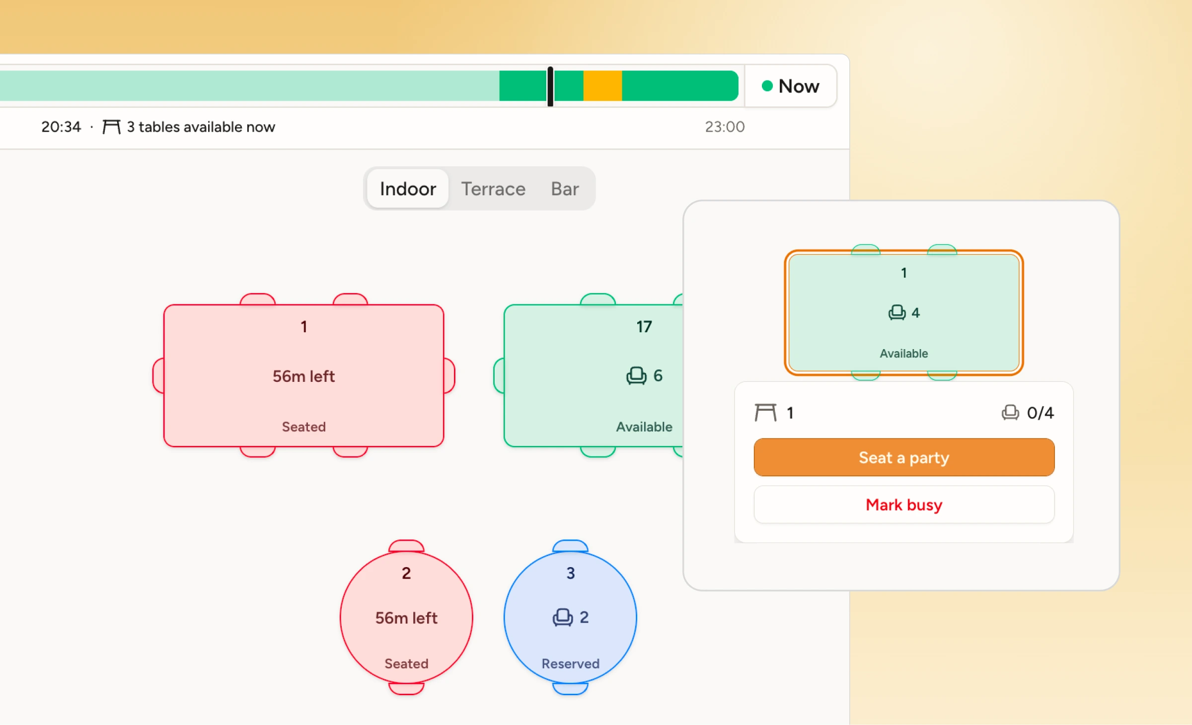This screenshot has height=725, width=1192.
Task: Click the '0/4' occupancy value
Action: pyautogui.click(x=1041, y=413)
